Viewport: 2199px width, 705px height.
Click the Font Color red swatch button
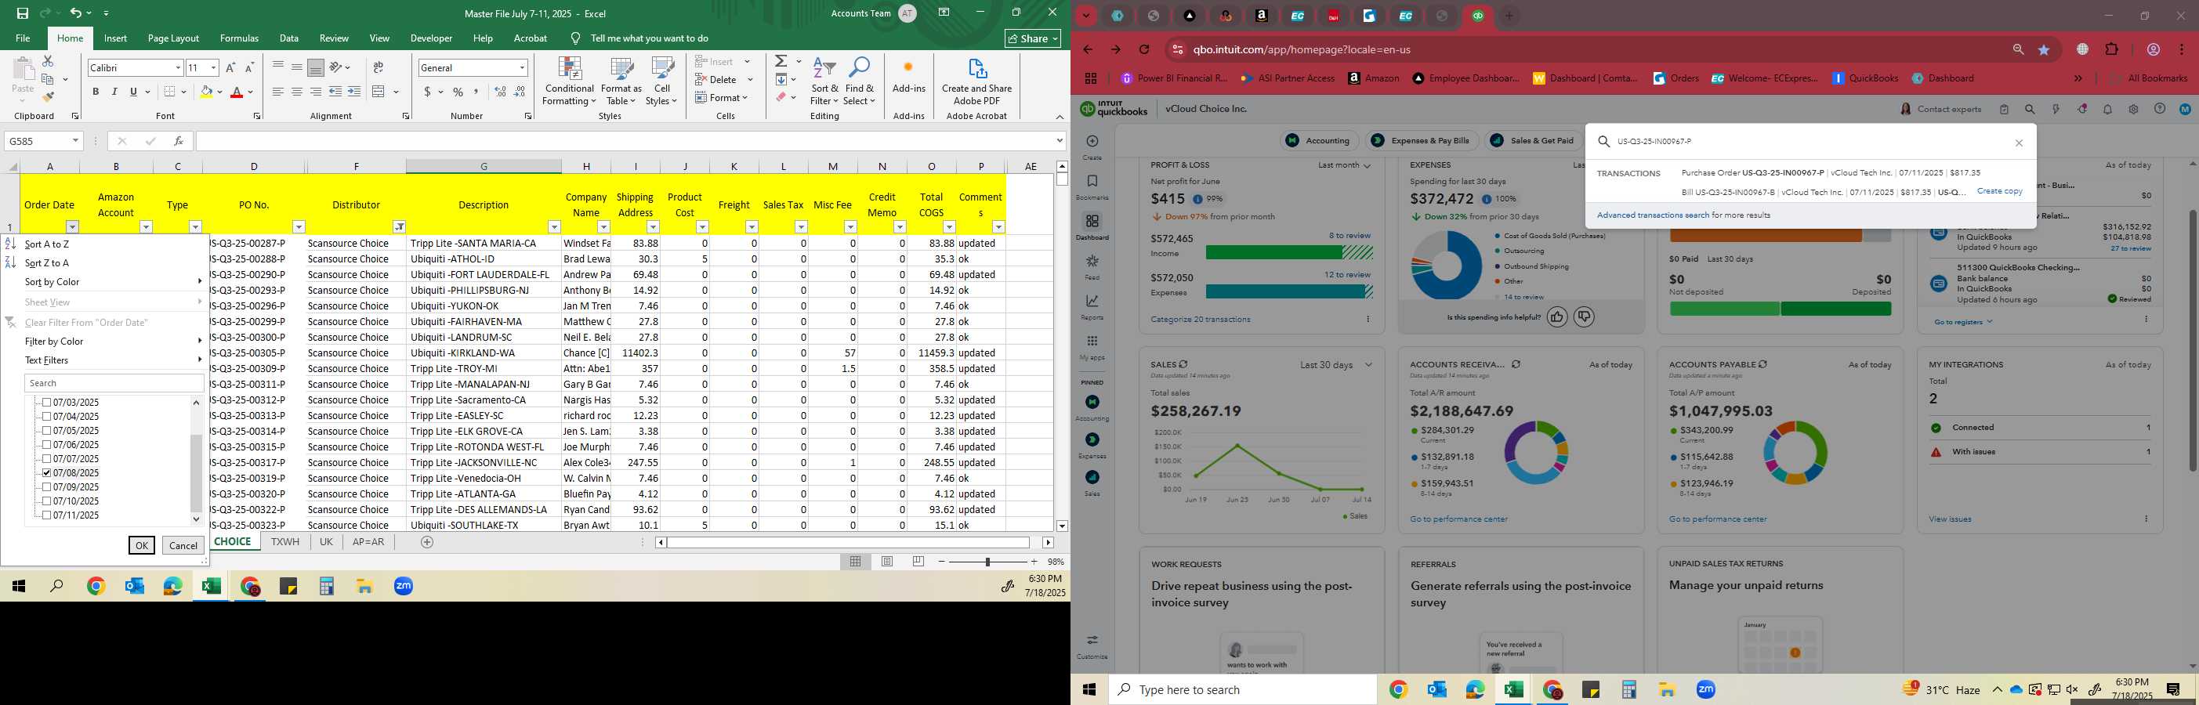coord(237,92)
